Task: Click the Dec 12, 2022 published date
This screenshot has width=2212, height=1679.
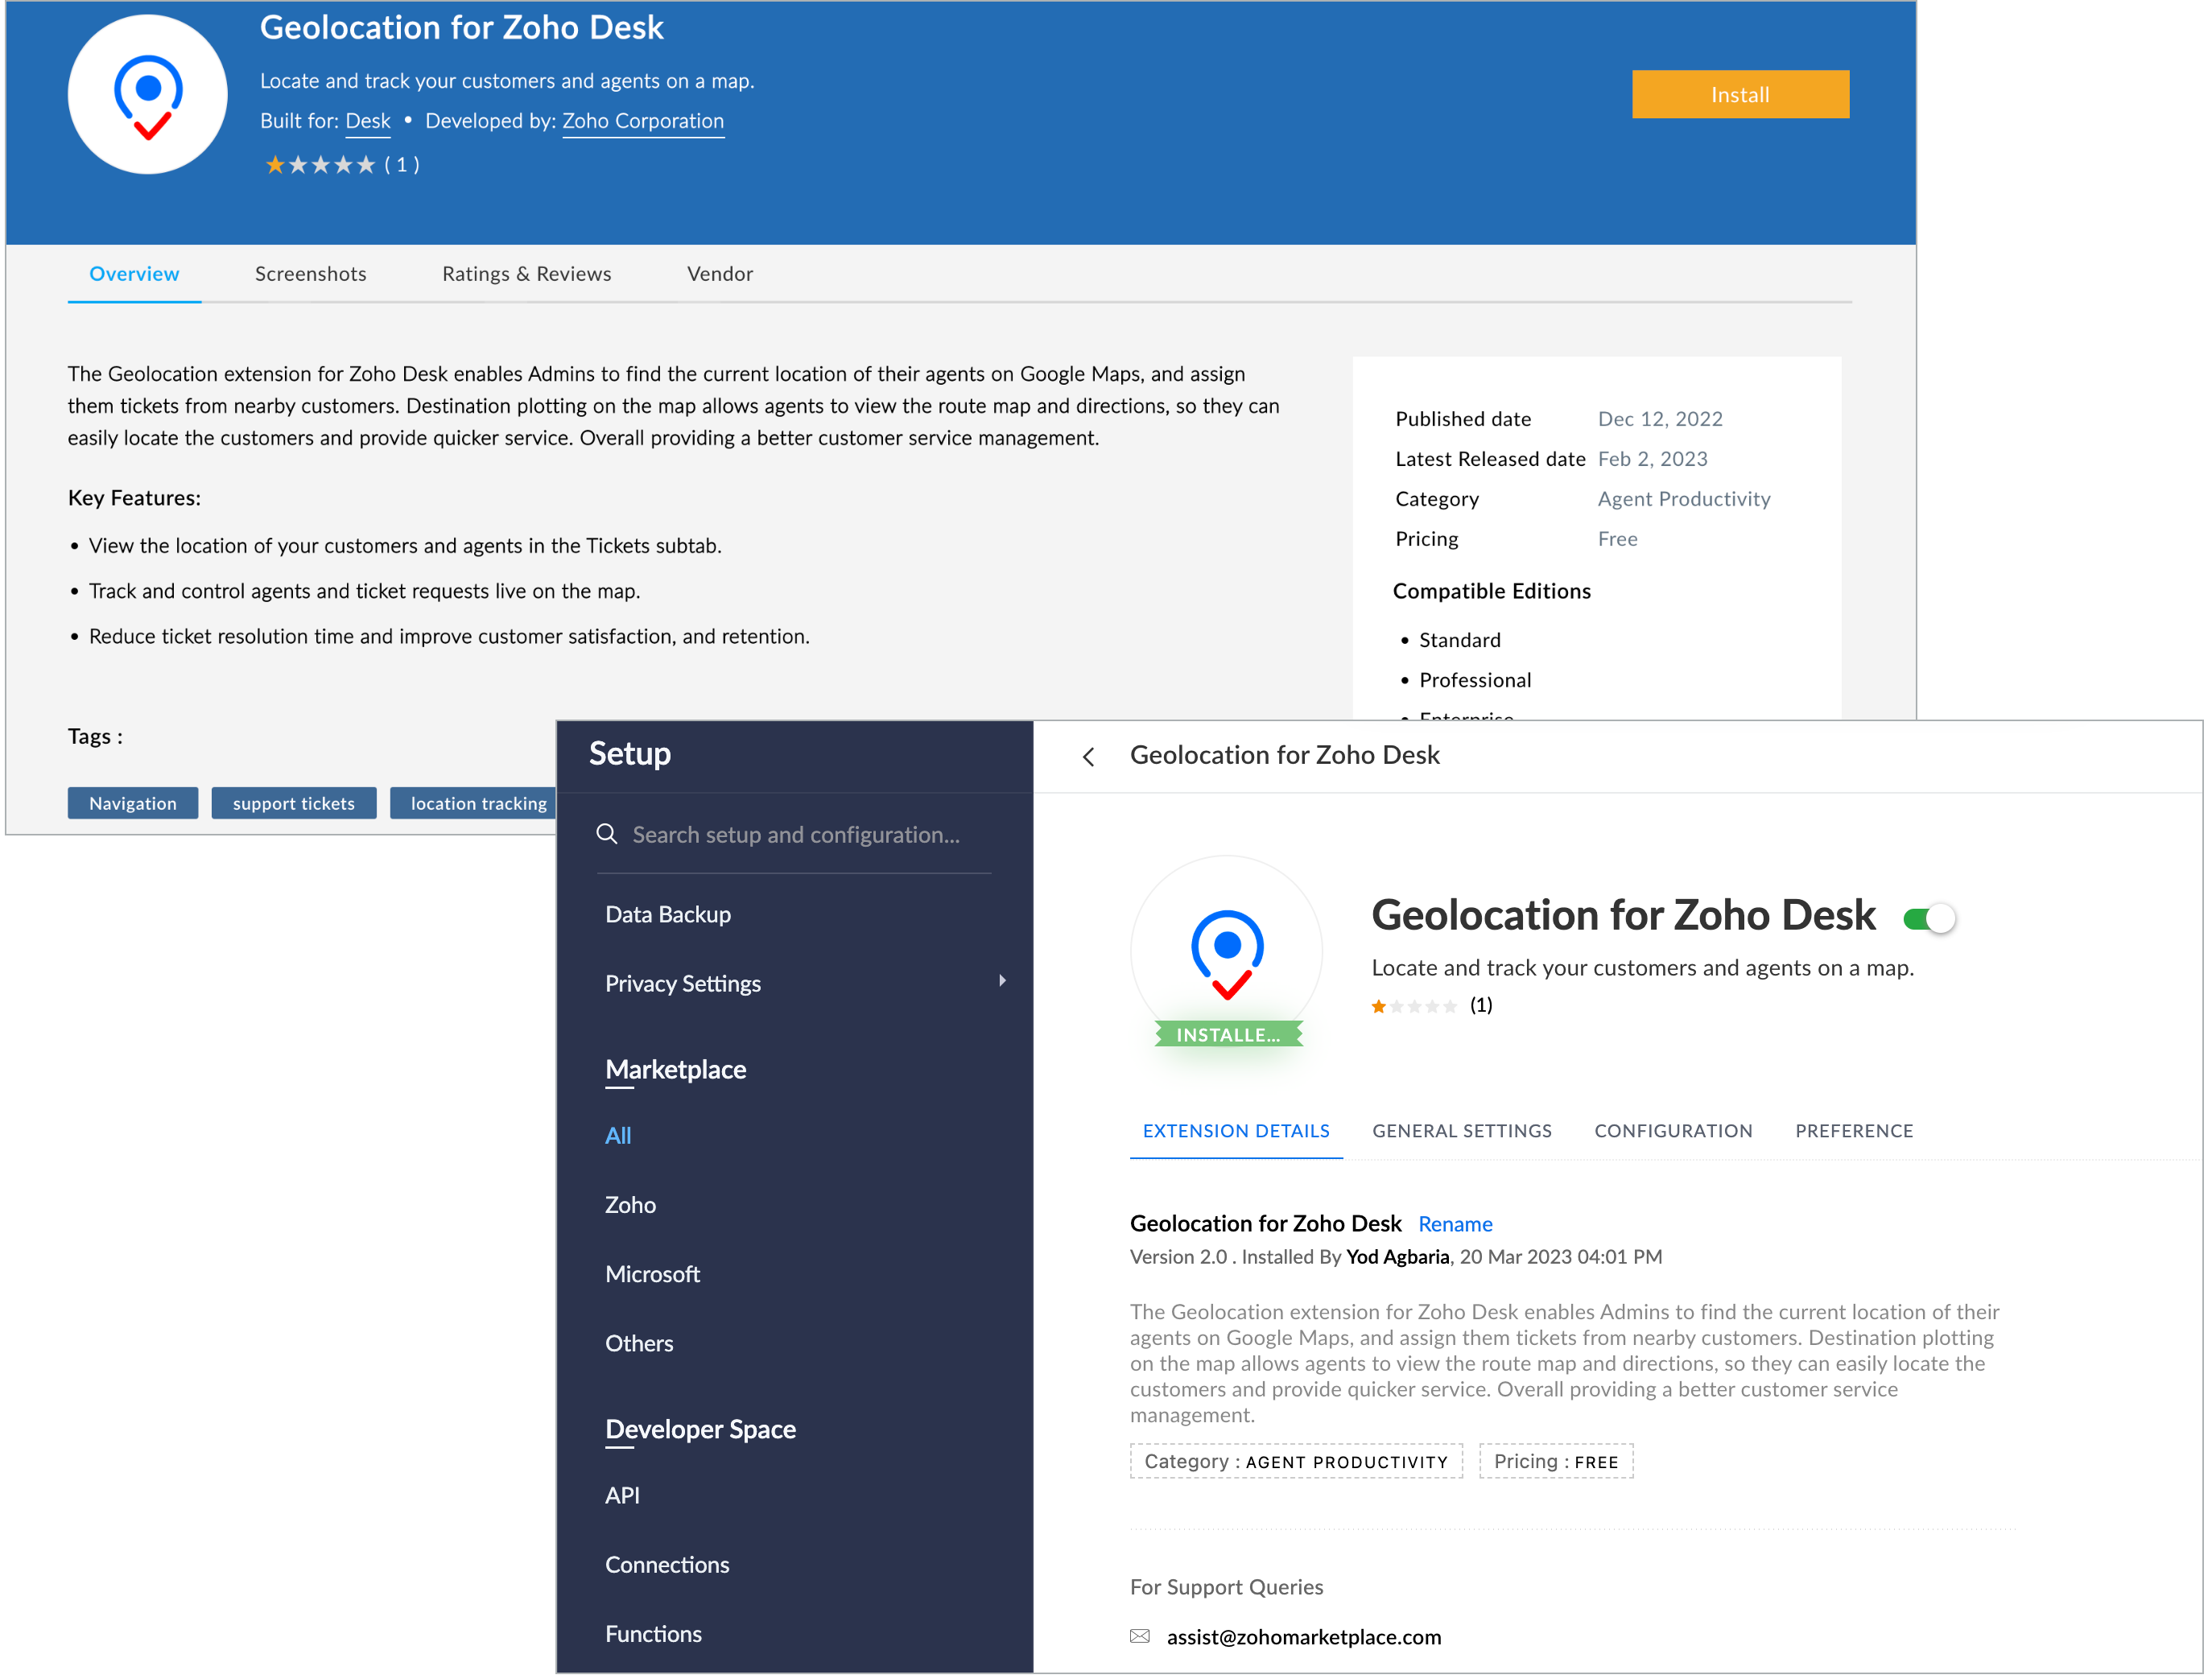Action: 1659,419
